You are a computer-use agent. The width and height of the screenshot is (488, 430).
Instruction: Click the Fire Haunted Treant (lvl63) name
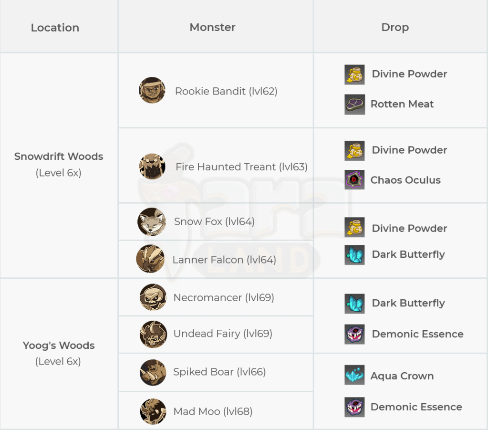click(241, 167)
